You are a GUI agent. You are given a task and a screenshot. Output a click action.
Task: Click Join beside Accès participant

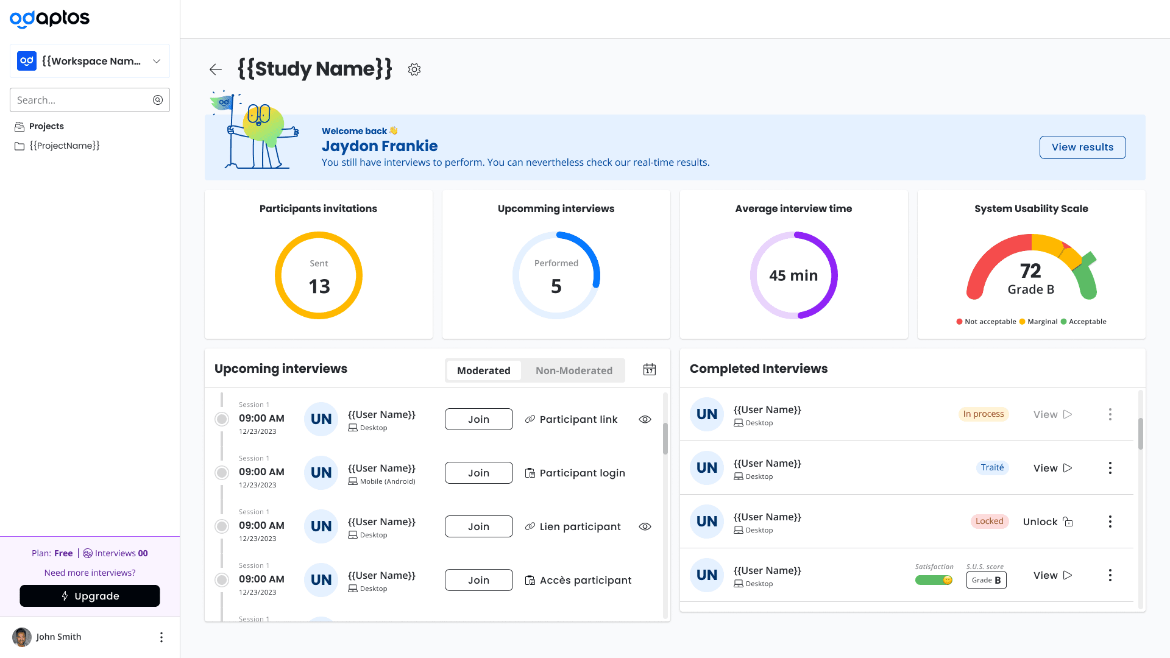click(x=479, y=580)
